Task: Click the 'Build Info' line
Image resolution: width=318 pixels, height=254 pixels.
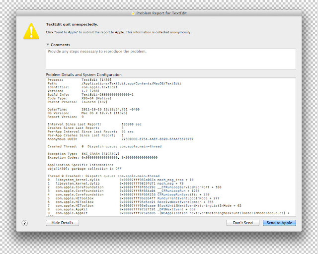Action: pos(90,95)
